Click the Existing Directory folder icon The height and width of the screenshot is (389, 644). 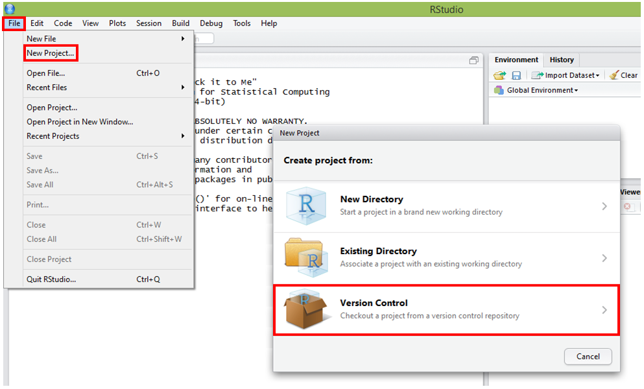pyautogui.click(x=306, y=257)
